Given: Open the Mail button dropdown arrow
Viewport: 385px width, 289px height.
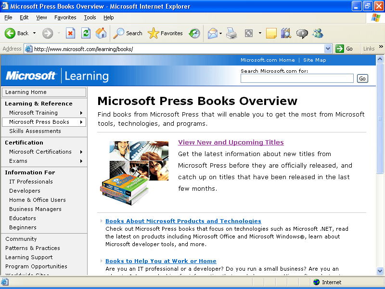Looking at the screenshot, I should click(x=220, y=33).
